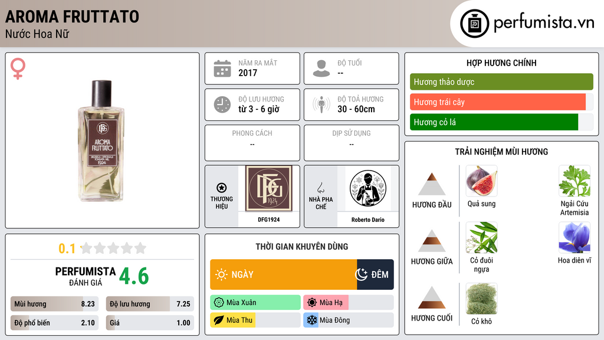Click the Hương đầu pyramid icon
Viewport: 604px width, 340px height.
click(432, 184)
